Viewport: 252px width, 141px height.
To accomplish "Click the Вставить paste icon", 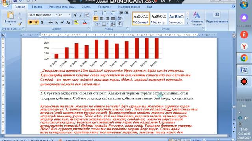I will [x=11, y=15].
